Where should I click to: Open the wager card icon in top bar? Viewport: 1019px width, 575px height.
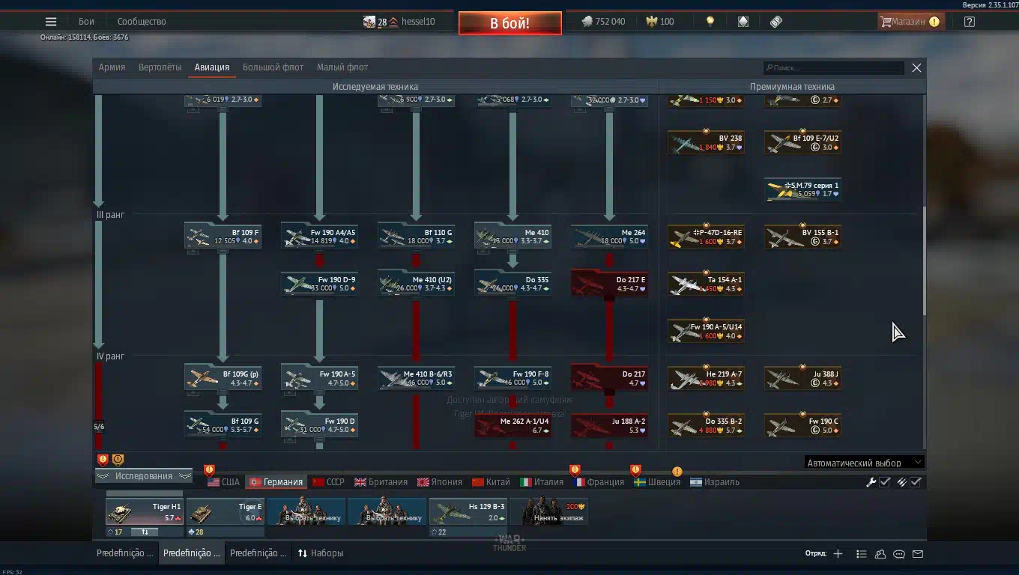coord(743,22)
